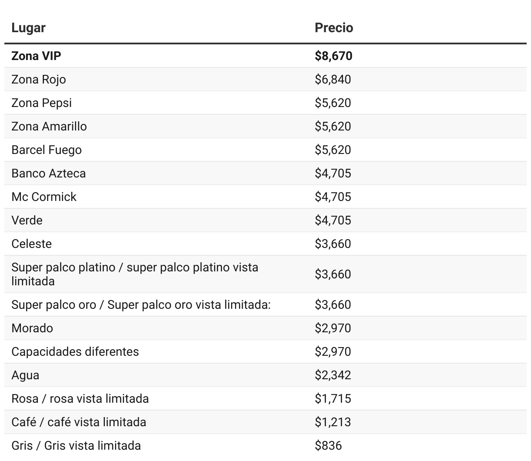Click the Verde row label

pyautogui.click(x=27, y=220)
